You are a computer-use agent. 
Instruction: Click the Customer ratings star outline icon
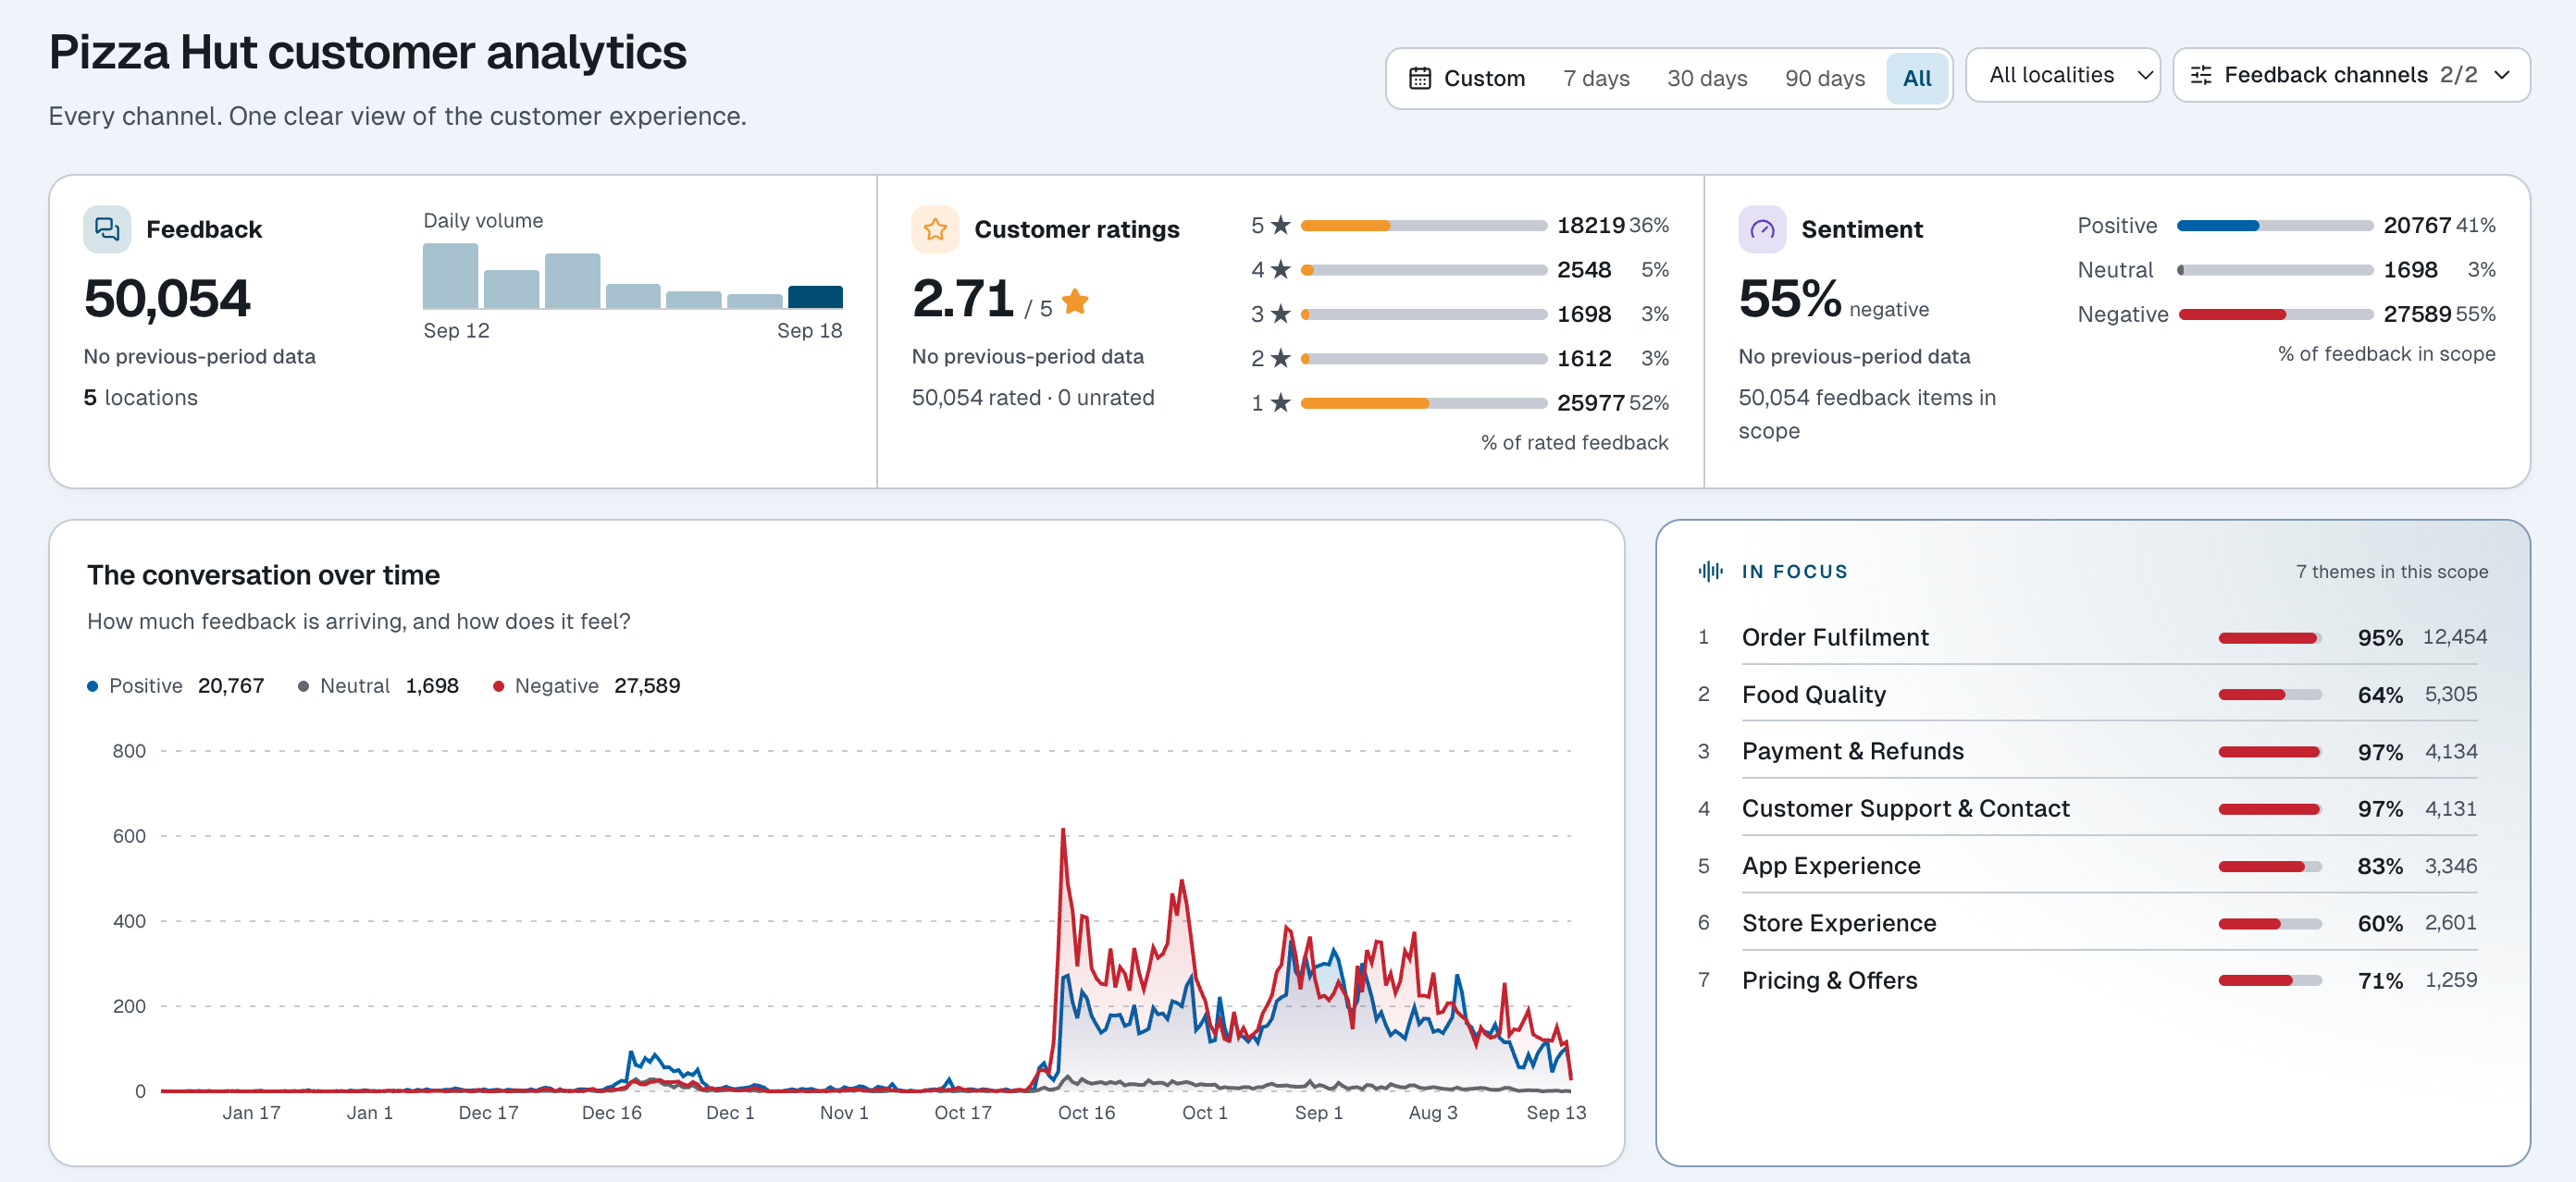click(x=935, y=228)
